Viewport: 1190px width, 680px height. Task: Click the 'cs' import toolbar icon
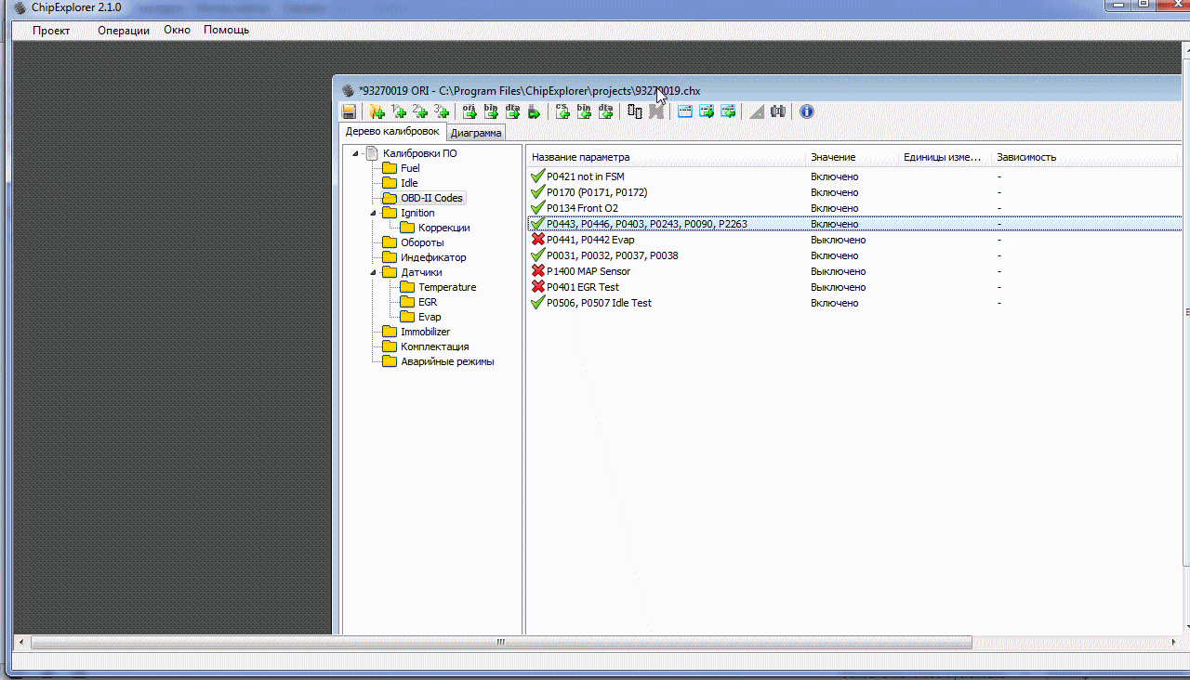coord(562,111)
